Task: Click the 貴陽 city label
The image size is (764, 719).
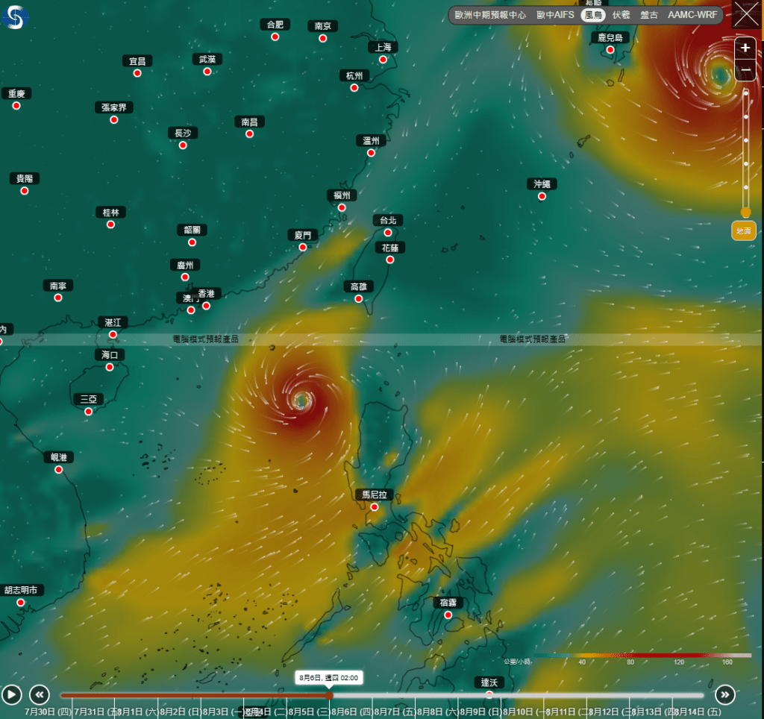Action: (x=25, y=178)
